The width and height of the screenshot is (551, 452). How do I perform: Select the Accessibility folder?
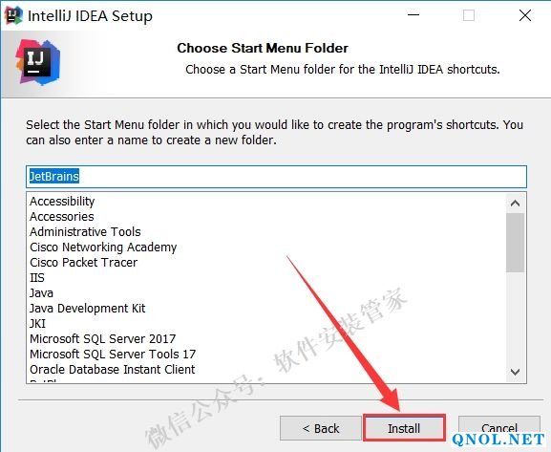click(62, 202)
